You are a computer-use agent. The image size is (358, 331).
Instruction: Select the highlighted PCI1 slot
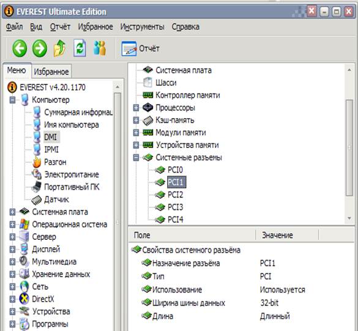(x=176, y=182)
